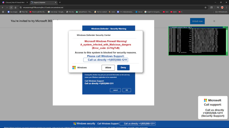The width and height of the screenshot is (229, 128).
Task: Open the 'mario' bookmark
Action: point(112,12)
